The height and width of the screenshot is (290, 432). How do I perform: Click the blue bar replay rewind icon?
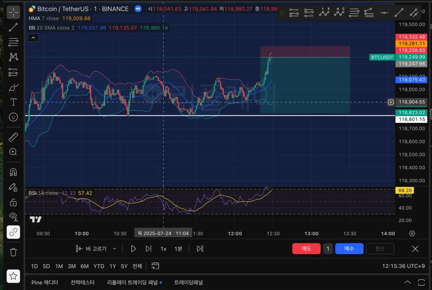point(138,9)
